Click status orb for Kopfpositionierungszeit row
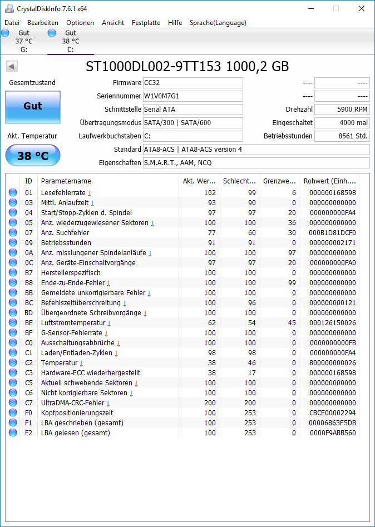Image resolution: width=375 pixels, height=527 pixels. (13, 412)
